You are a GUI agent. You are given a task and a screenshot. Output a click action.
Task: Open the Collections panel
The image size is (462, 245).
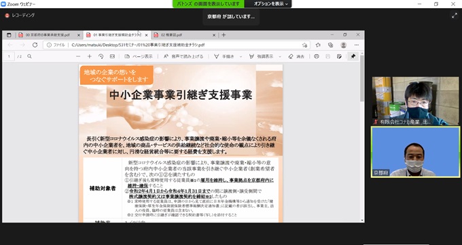[x=330, y=45]
